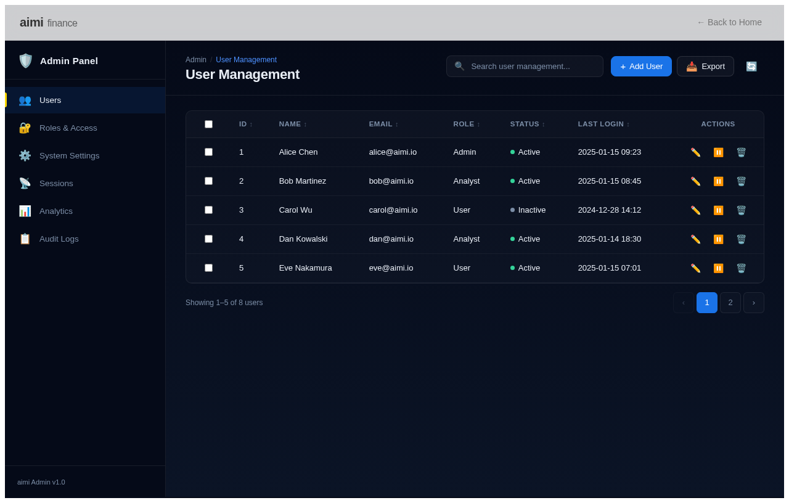Edit Alice Chen with pencil icon
Image resolution: width=789 pixels, height=503 pixels.
tap(695, 152)
